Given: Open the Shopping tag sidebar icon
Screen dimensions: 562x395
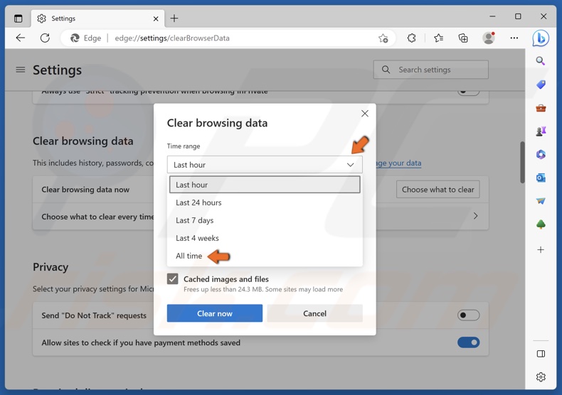Looking at the screenshot, I should (x=541, y=85).
